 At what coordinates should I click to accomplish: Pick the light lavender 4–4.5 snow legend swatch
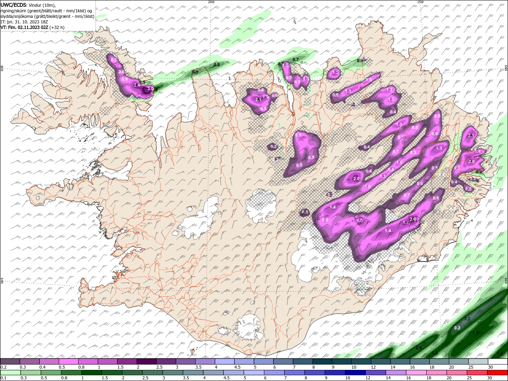224,362
